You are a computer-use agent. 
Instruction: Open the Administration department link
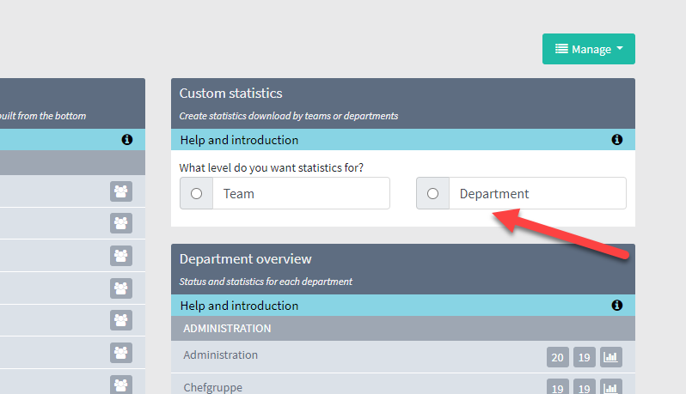click(220, 355)
